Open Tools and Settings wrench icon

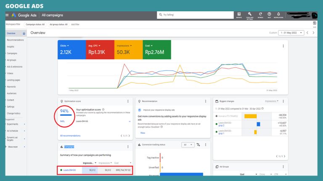point(250,15)
